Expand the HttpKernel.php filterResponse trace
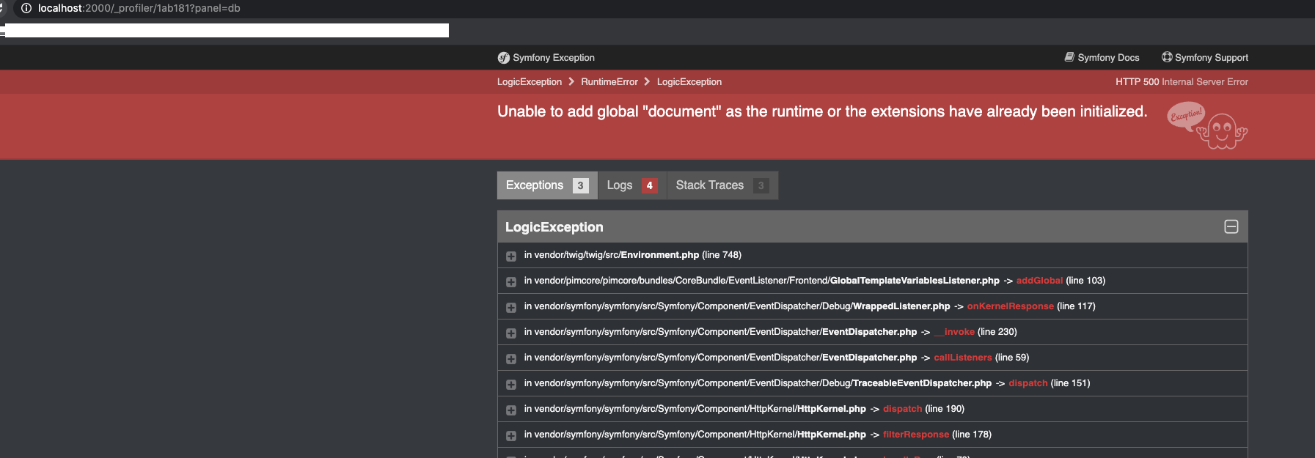 [511, 435]
